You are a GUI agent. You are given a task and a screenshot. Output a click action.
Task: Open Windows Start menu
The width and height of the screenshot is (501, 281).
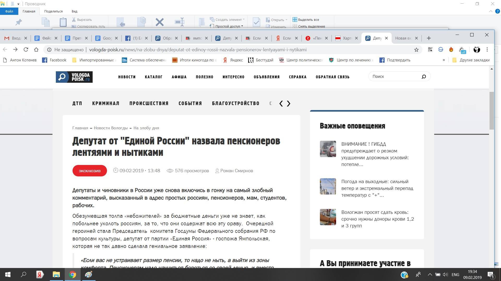(x=8, y=274)
